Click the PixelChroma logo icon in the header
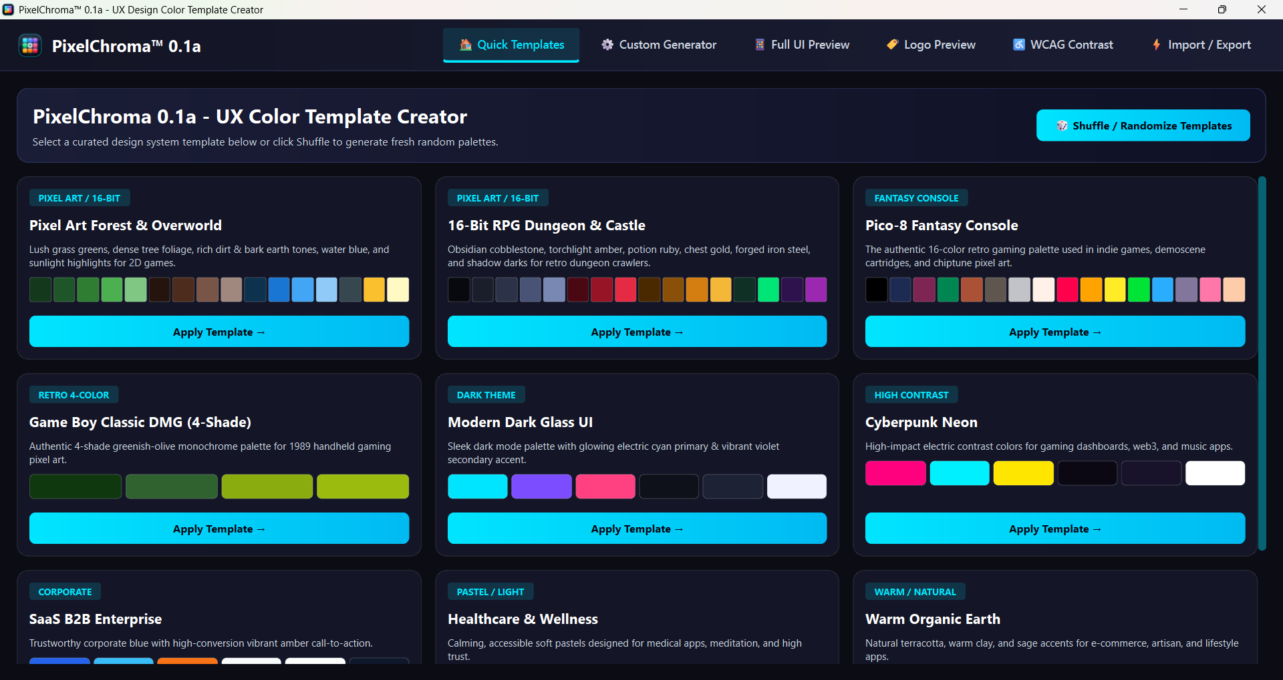 [x=30, y=45]
